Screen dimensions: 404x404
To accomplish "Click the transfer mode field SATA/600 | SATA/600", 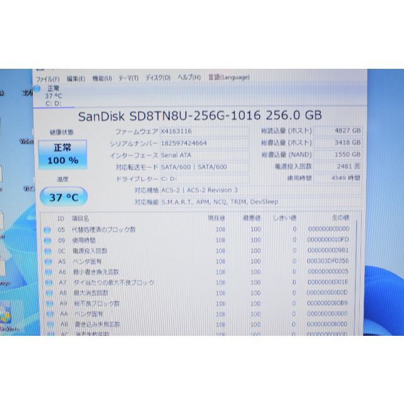I will (205, 167).
